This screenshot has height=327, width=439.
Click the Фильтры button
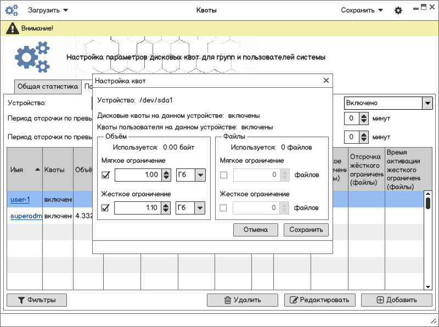coord(37,300)
